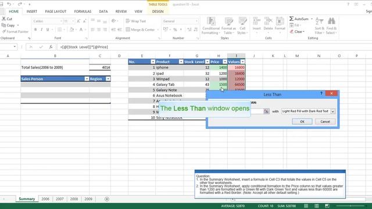Open the Price column filter dropdown
The height and width of the screenshot is (209, 372).
coord(225,62)
